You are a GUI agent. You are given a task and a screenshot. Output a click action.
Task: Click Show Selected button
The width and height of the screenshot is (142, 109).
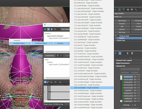click(x=65, y=29)
